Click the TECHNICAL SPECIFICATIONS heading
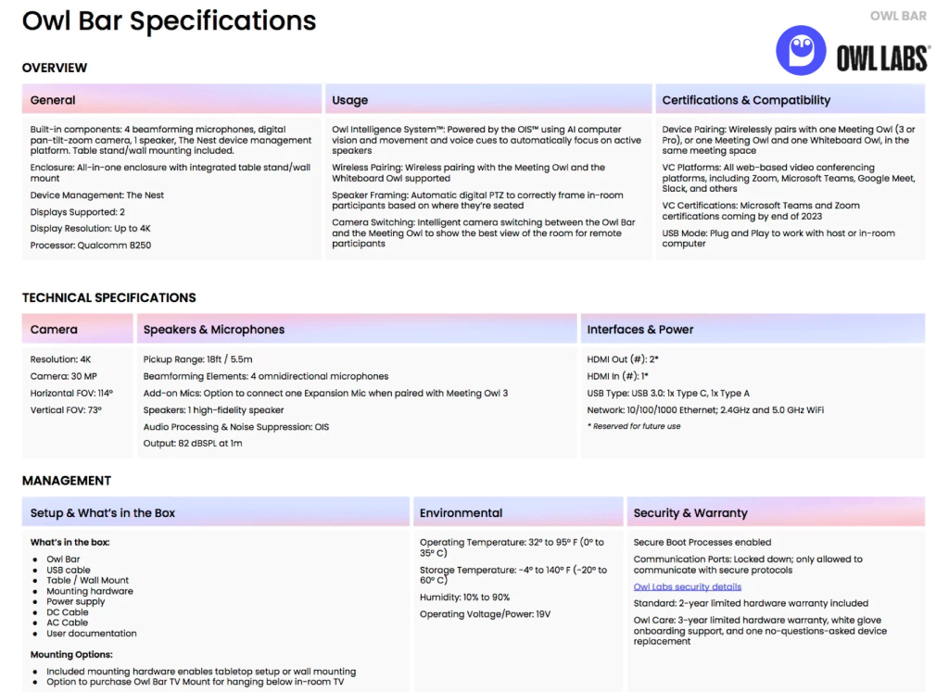 pyautogui.click(x=109, y=297)
